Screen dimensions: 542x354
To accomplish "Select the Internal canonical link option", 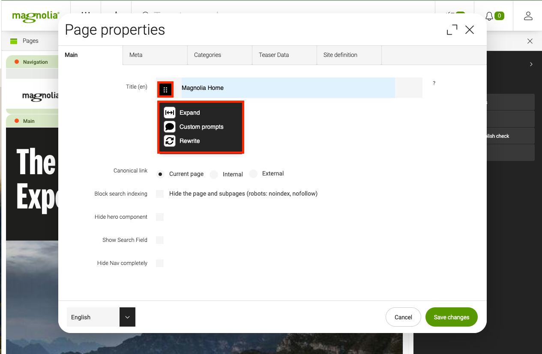I will pos(214,174).
